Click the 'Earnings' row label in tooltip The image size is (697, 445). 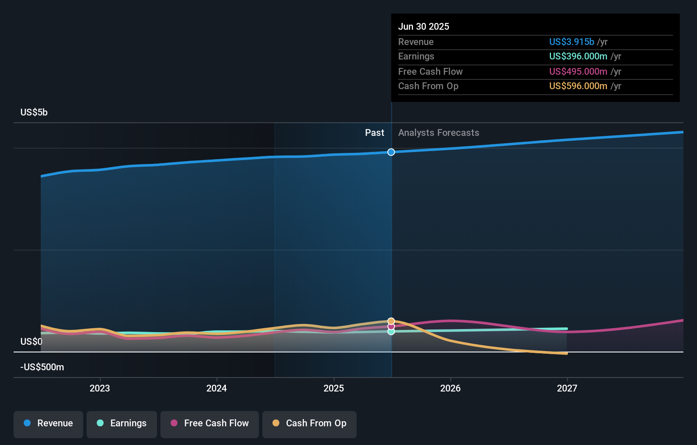(416, 56)
